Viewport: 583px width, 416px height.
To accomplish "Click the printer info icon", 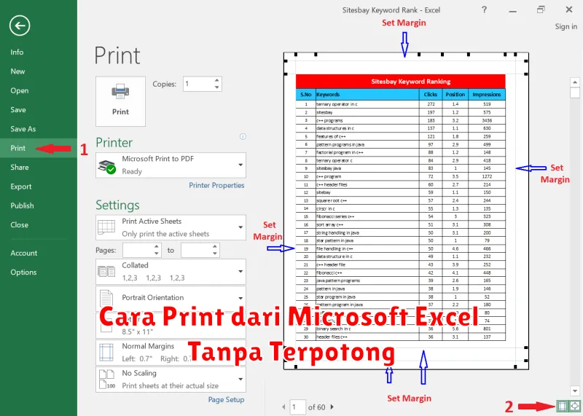I will pos(243,136).
